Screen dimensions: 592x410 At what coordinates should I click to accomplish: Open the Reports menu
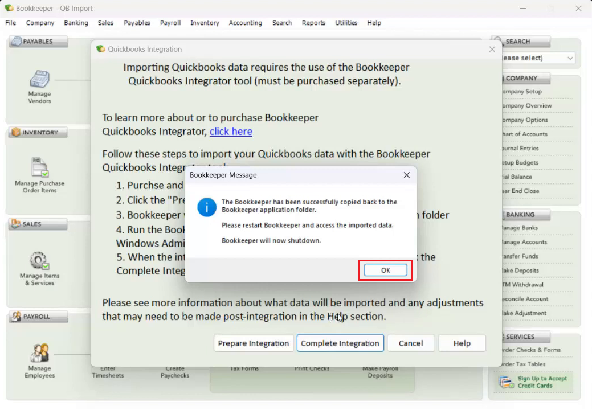(x=313, y=23)
